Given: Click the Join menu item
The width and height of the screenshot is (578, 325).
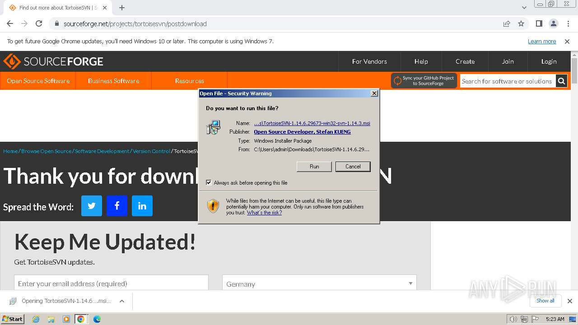Looking at the screenshot, I should point(508,61).
